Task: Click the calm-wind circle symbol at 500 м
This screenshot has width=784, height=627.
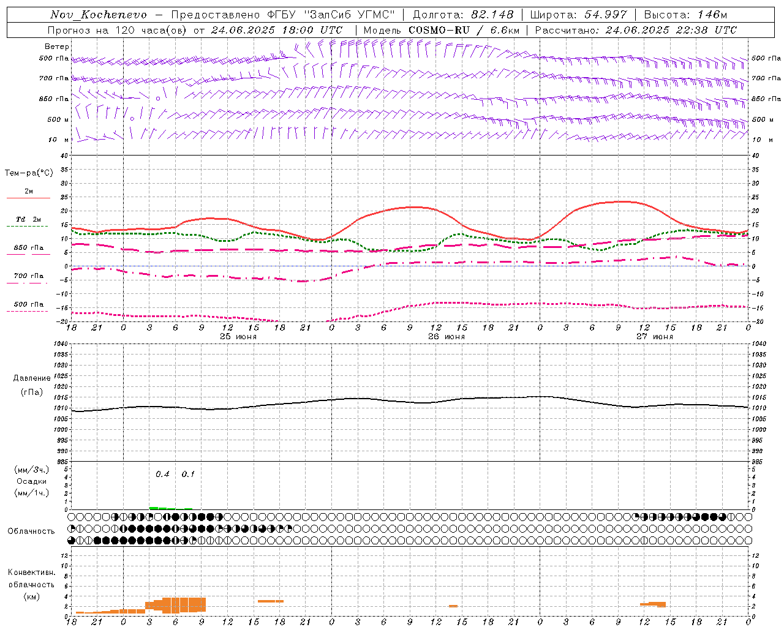Action: 132,119
